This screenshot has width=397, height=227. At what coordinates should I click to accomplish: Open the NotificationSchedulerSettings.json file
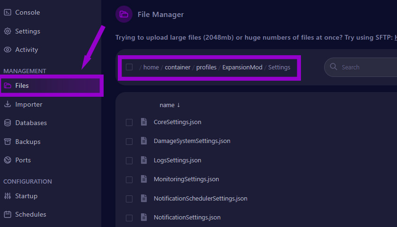point(200,199)
